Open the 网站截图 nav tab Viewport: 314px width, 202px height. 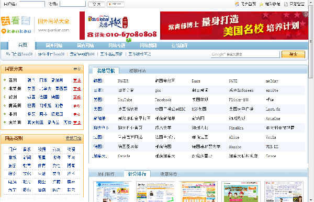[148, 45]
